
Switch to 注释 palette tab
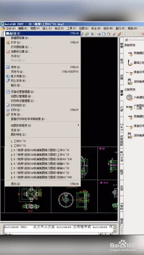pyautogui.click(x=122, y=61)
